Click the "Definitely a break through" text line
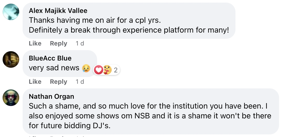 point(129,30)
